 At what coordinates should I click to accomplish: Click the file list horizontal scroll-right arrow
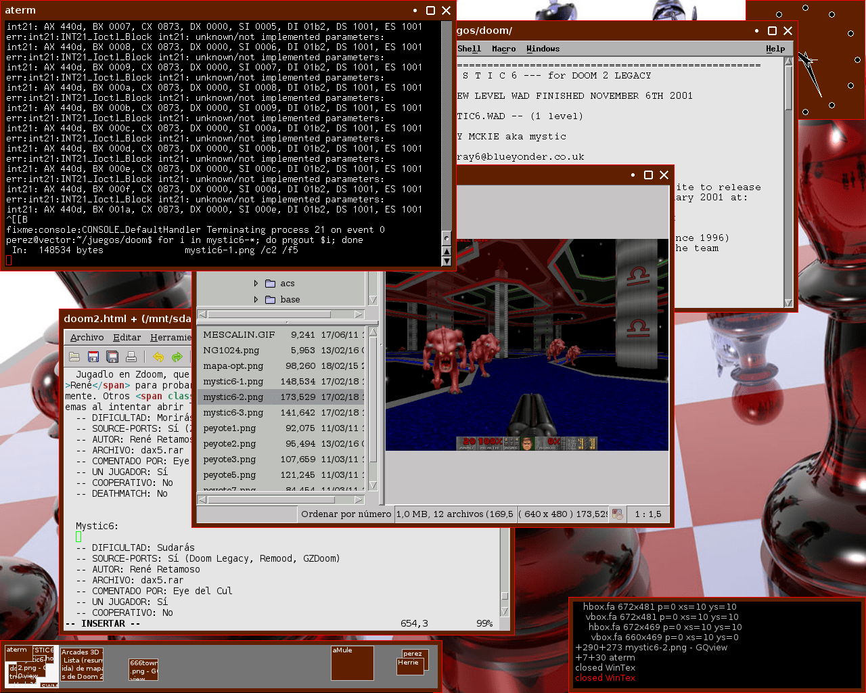pos(359,500)
